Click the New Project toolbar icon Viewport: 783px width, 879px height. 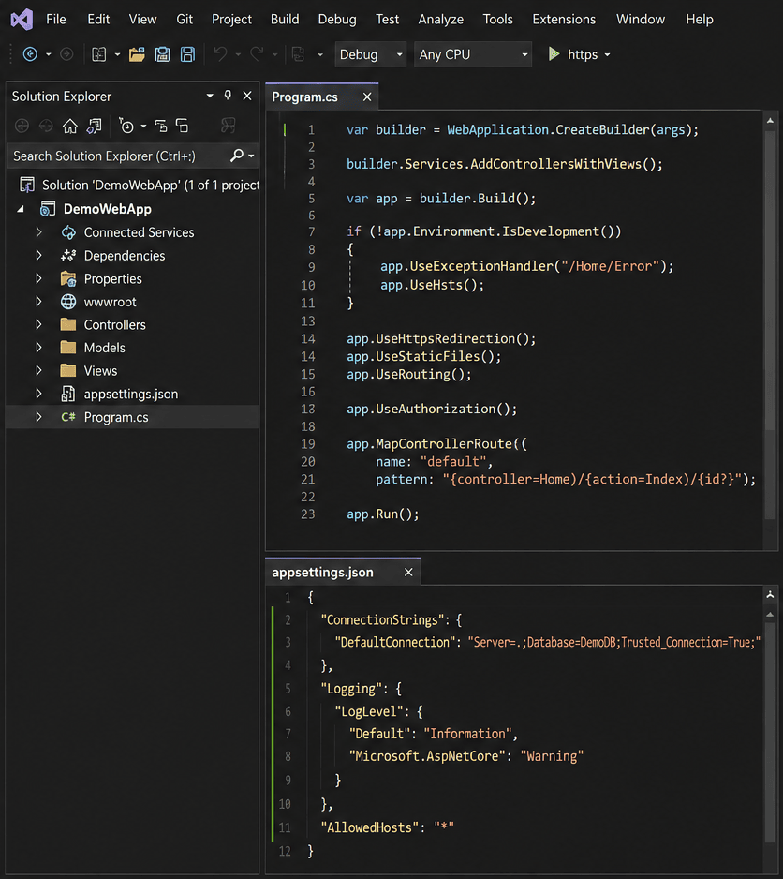[99, 54]
